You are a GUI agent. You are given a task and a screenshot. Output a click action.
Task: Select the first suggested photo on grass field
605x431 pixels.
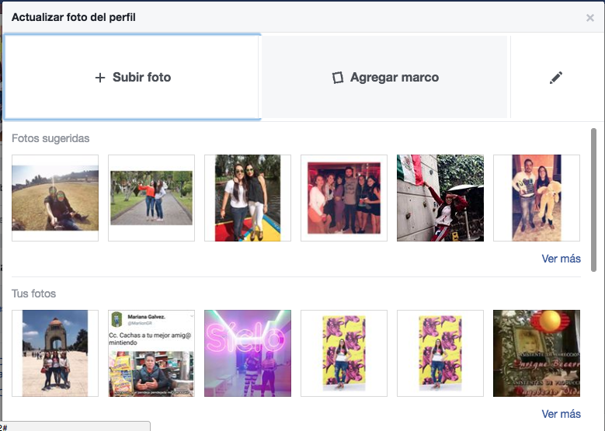[x=55, y=198]
